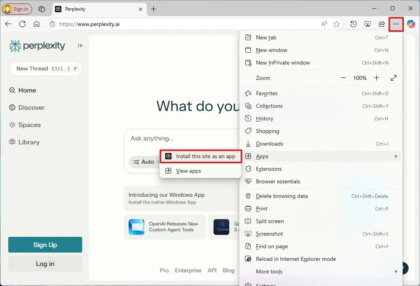Open the Auto model selector dropdown
The width and height of the screenshot is (420, 286).
coord(146,162)
